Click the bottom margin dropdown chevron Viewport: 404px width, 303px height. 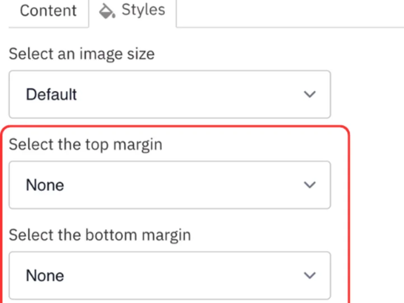310,275
